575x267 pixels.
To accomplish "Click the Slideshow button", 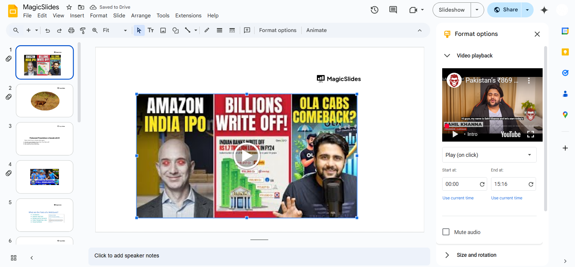I will [x=451, y=10].
